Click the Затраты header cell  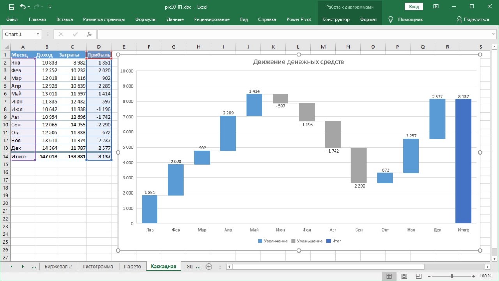point(73,55)
